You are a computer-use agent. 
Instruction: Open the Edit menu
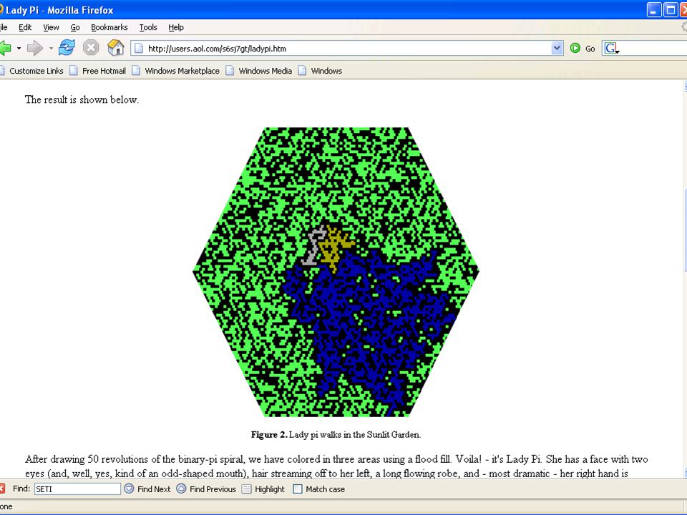25,27
